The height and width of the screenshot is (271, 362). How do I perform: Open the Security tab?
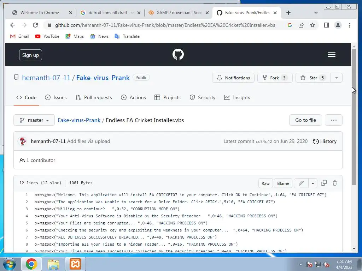click(203, 97)
